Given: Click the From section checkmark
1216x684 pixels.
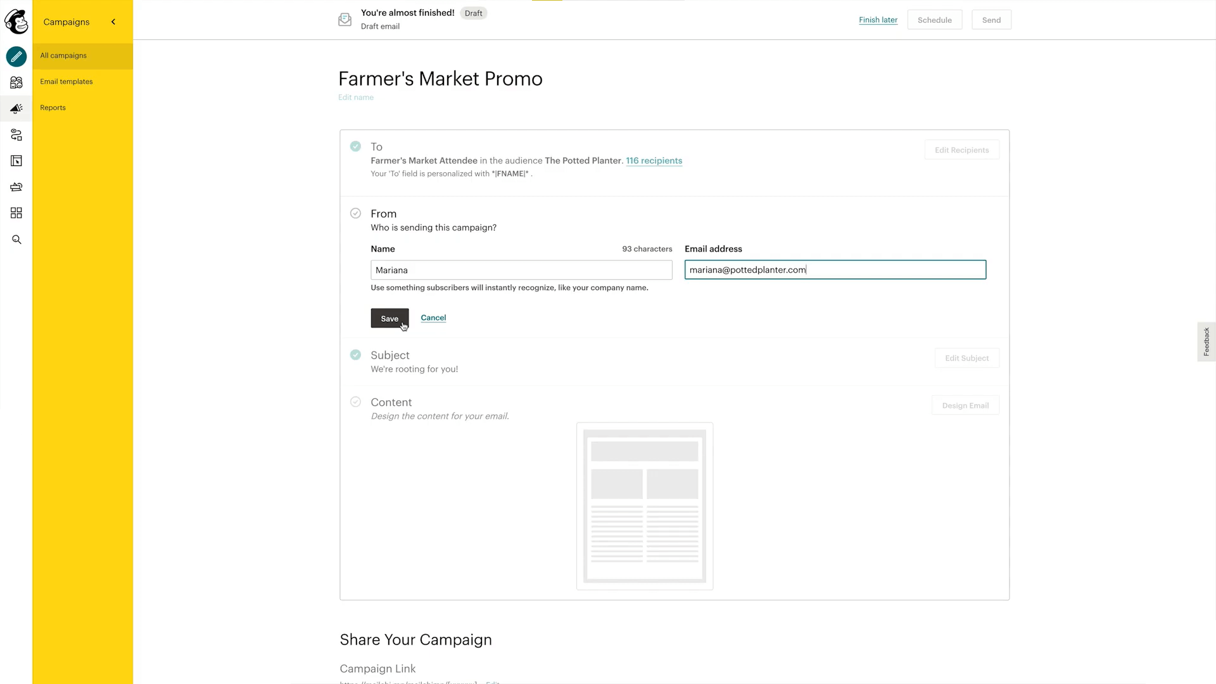Looking at the screenshot, I should (355, 213).
